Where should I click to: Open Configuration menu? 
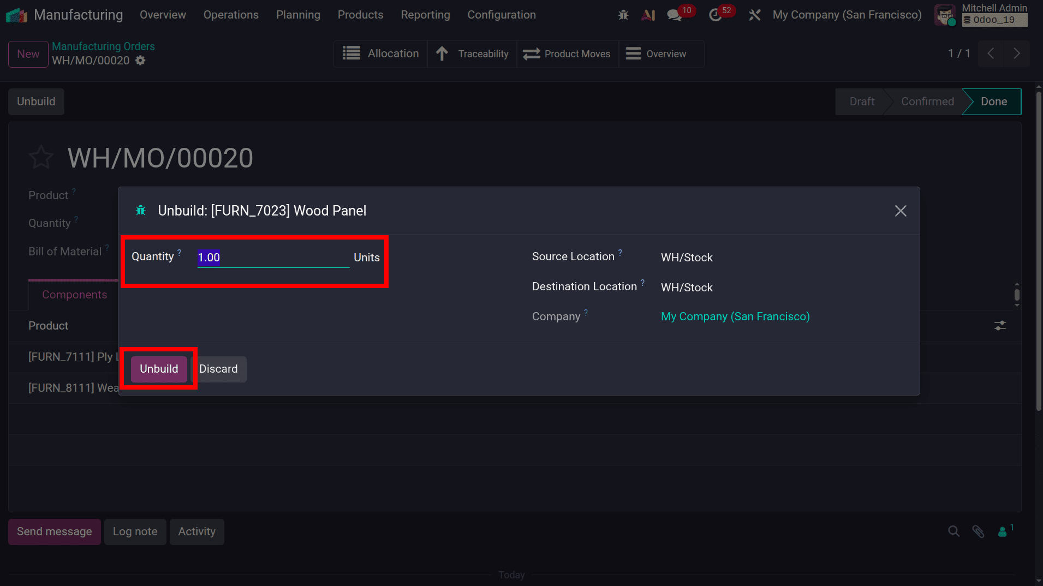click(x=502, y=15)
